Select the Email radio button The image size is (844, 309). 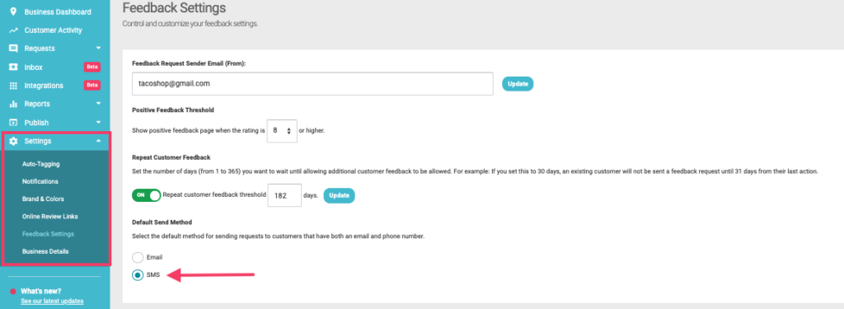pyautogui.click(x=138, y=257)
